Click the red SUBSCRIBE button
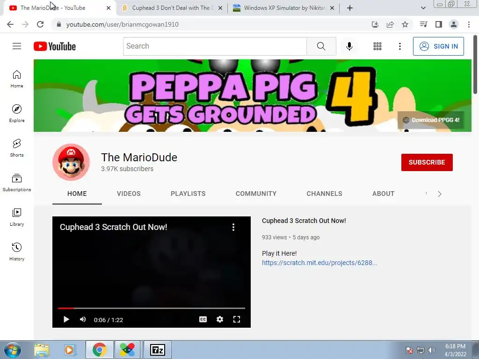 (x=427, y=162)
